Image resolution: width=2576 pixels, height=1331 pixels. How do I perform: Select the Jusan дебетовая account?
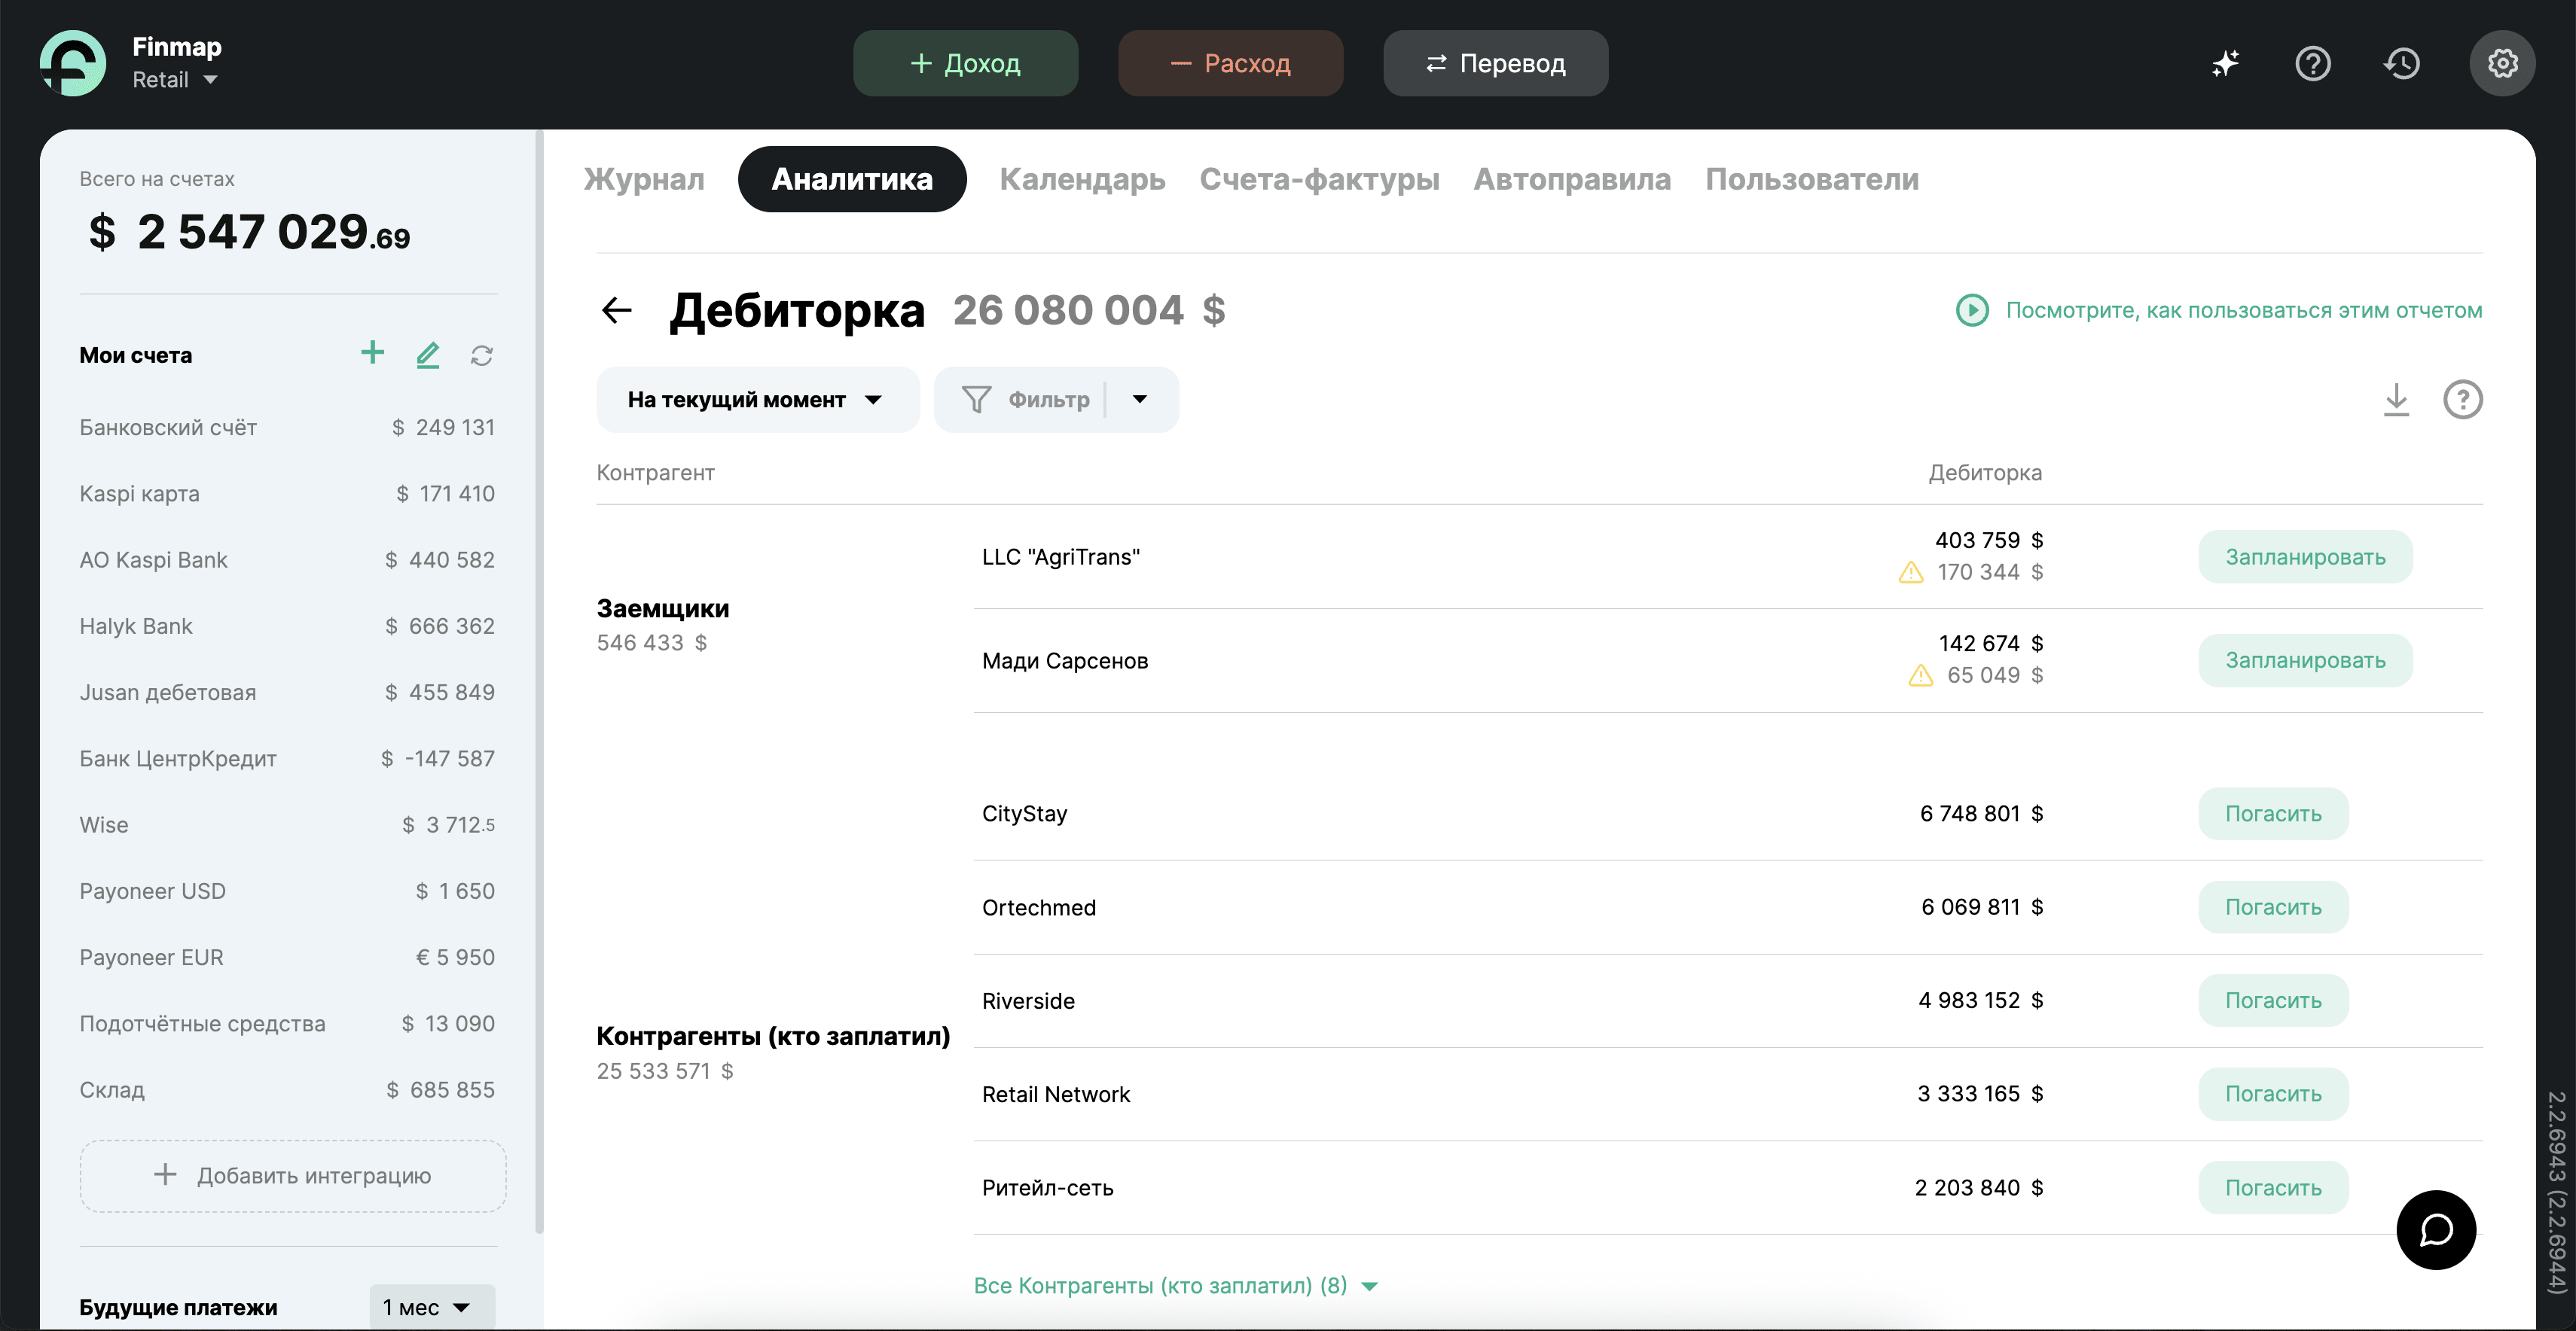coord(287,693)
